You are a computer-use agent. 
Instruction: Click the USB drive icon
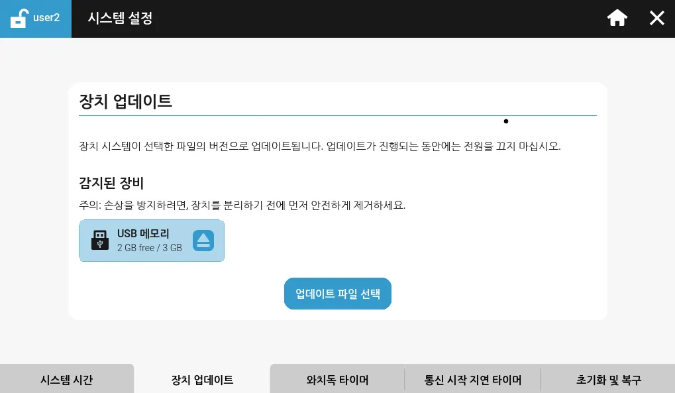point(100,240)
